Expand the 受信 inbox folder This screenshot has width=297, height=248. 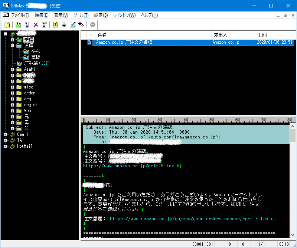12,40
